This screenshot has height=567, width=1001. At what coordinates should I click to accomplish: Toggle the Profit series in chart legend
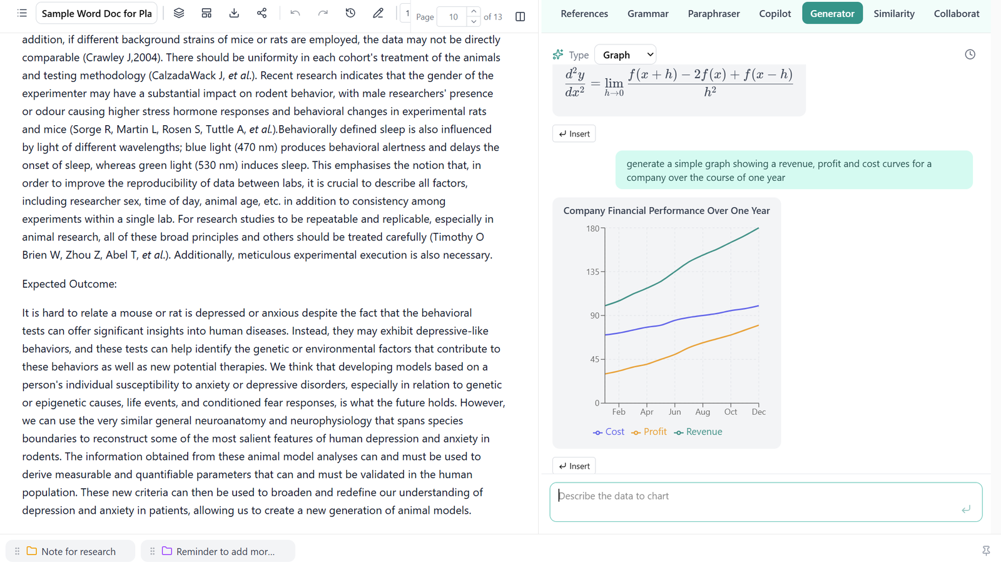[649, 432]
